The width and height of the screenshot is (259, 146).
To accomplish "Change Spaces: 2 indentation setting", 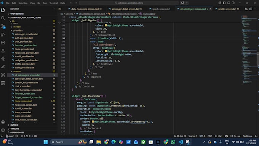I will pyautogui.click(x=193, y=136).
